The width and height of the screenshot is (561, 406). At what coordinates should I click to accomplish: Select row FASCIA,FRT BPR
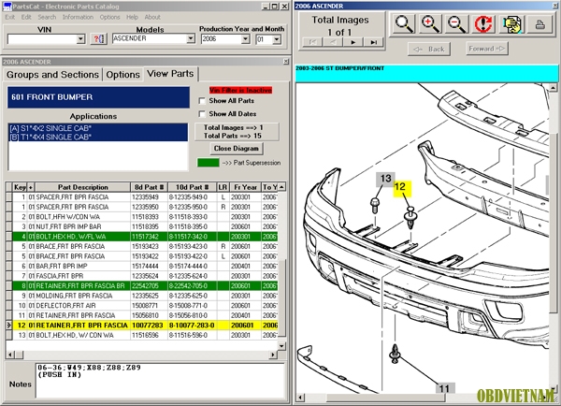(145, 276)
